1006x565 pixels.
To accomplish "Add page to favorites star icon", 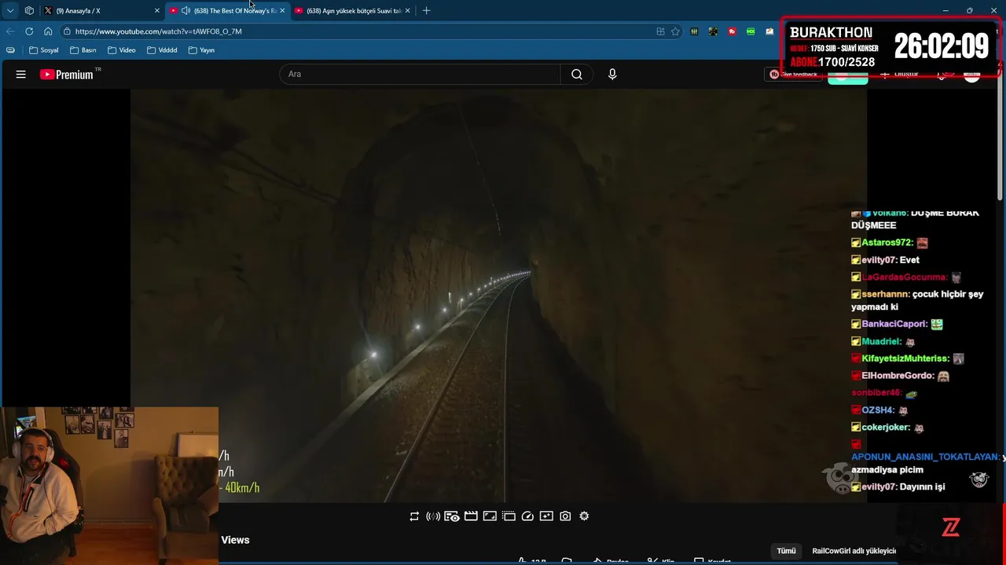I will point(675,31).
